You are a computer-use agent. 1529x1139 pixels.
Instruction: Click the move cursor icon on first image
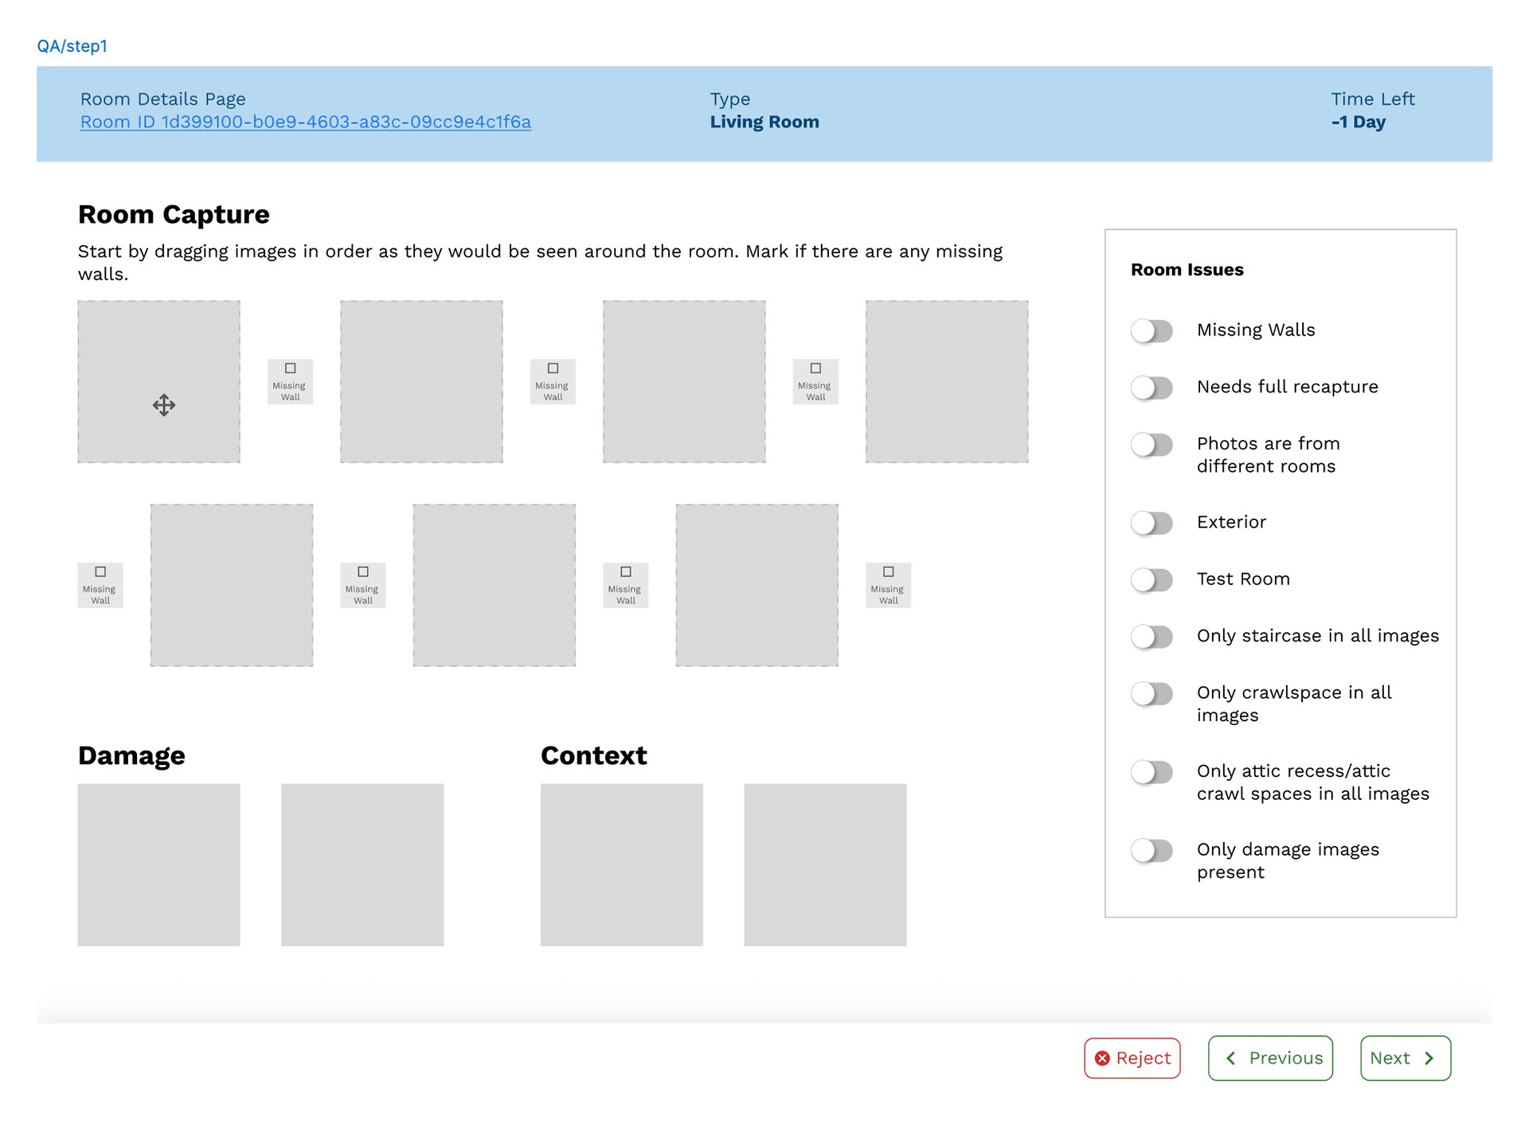click(163, 404)
